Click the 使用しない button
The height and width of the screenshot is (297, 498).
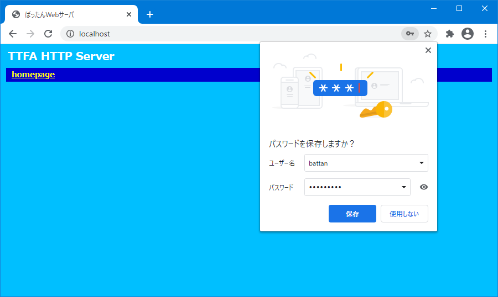pos(404,214)
